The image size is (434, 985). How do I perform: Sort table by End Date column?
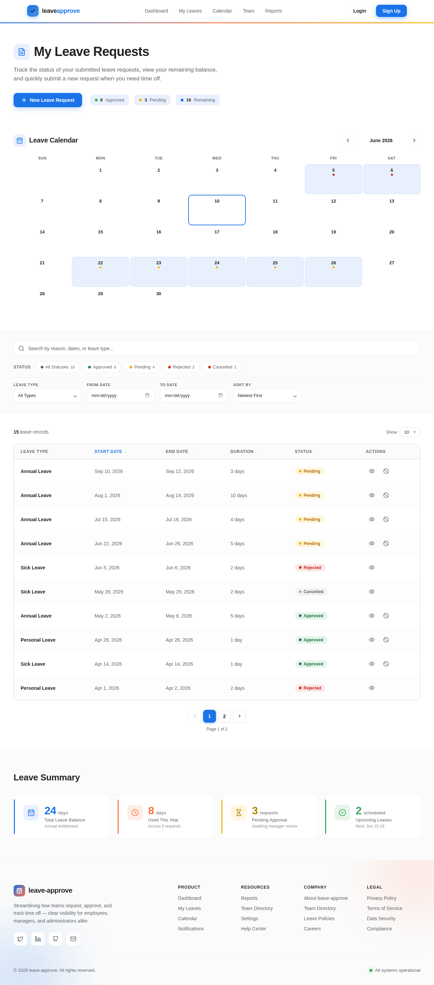point(179,452)
